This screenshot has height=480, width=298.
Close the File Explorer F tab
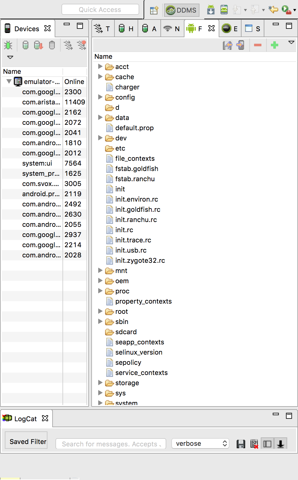(211, 28)
